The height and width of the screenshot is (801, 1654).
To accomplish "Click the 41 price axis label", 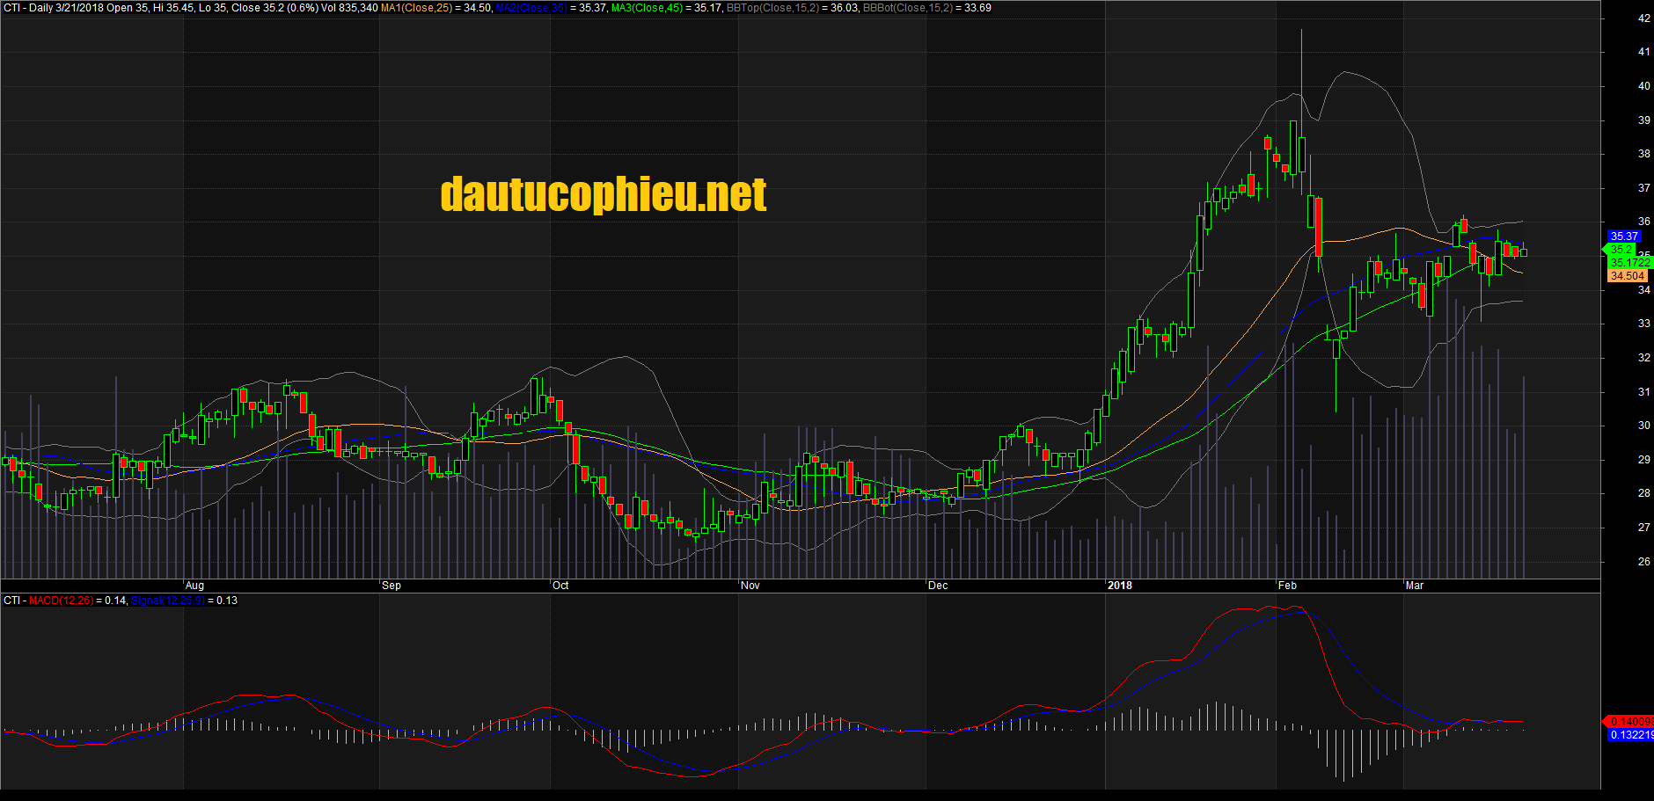I will click(1643, 52).
